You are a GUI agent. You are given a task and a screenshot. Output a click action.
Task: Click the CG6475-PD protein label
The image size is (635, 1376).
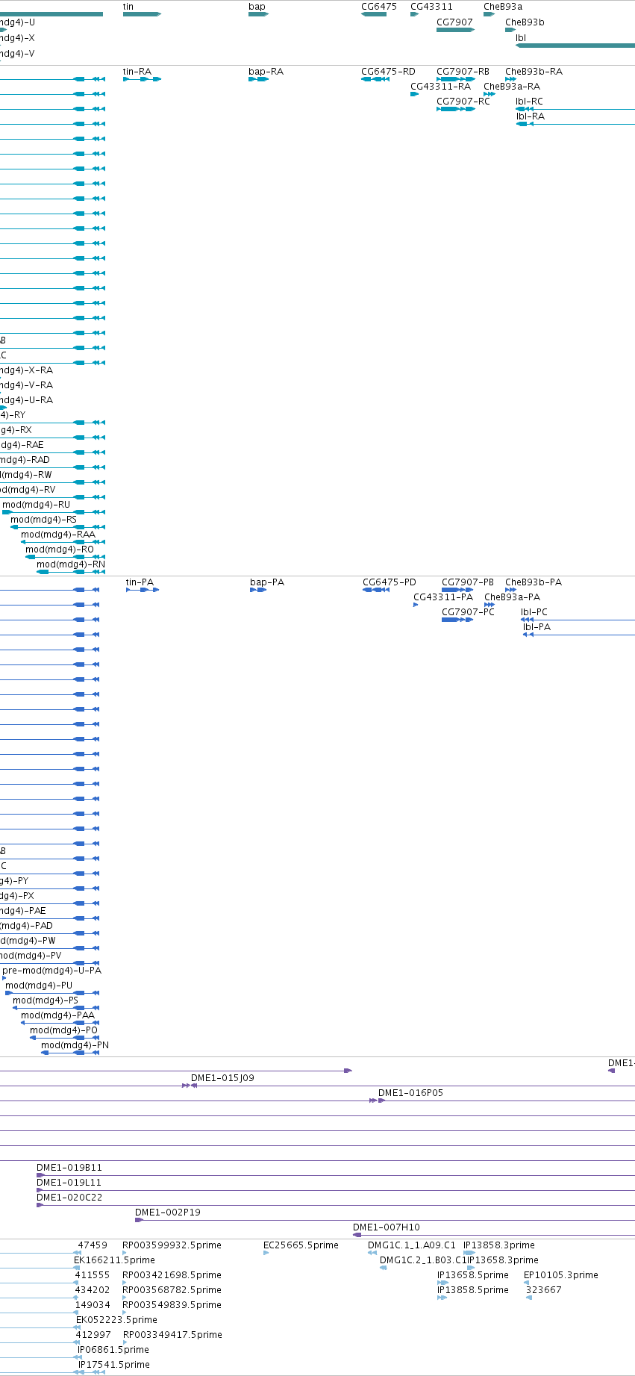[390, 582]
